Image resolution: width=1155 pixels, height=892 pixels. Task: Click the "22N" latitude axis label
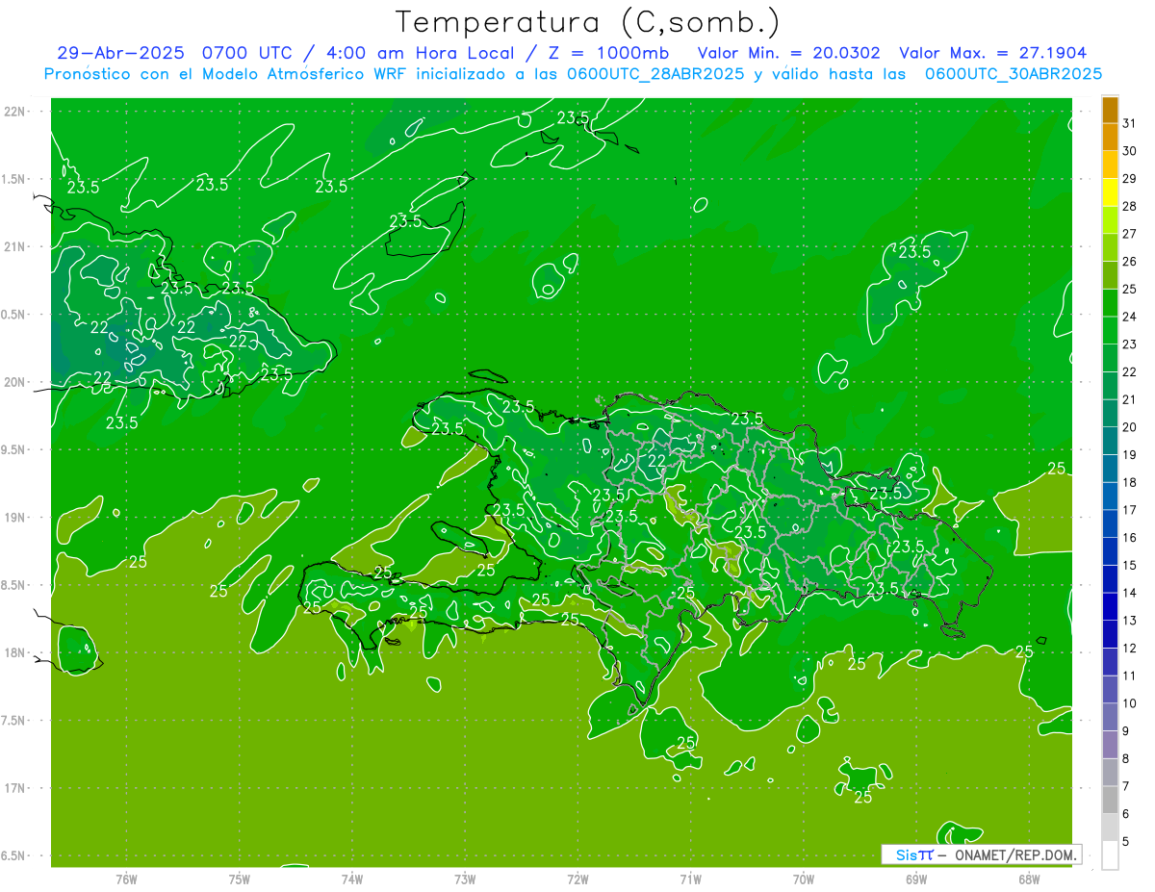[16, 112]
